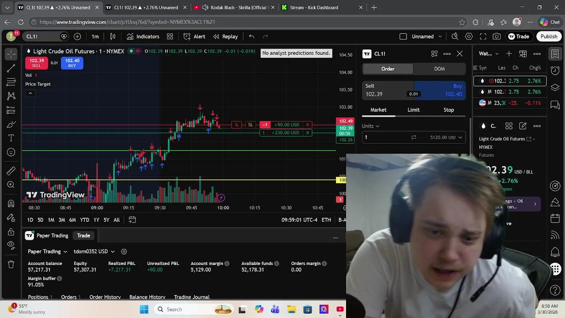Open the emoji icons tool
565x318 pixels.
click(11, 152)
